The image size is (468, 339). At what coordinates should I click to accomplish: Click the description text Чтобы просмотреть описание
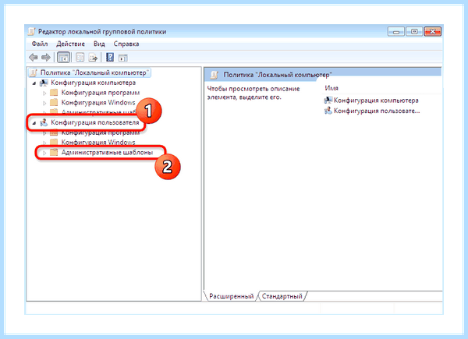coord(253,89)
